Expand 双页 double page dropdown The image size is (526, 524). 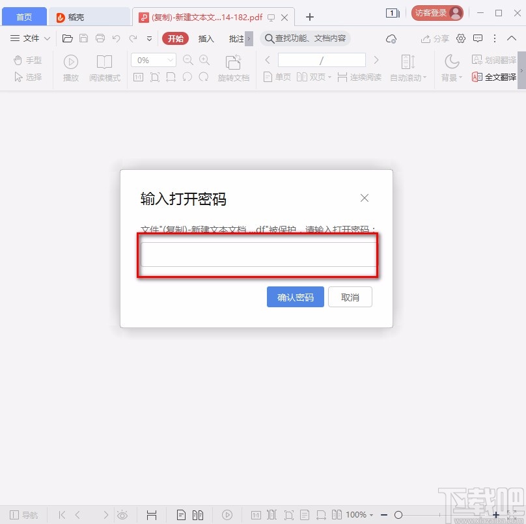click(x=330, y=77)
